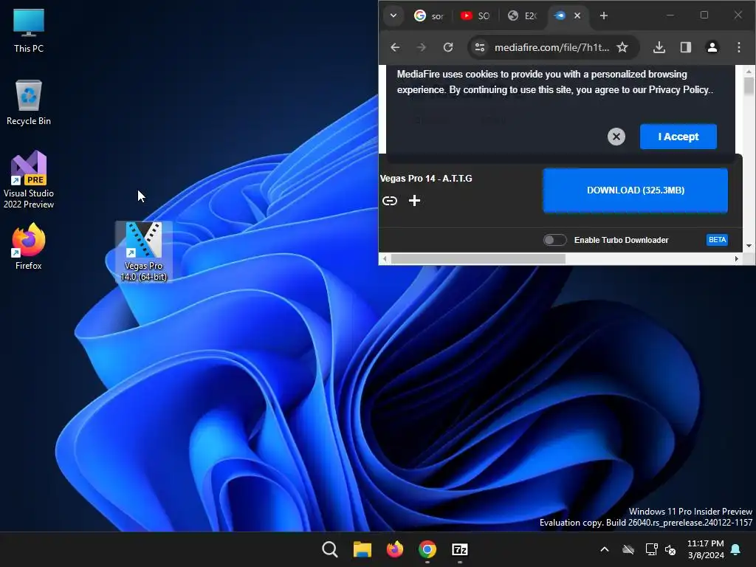The image size is (756, 567).
Task: Copy link icon under Vegas Pro 14
Action: (390, 201)
